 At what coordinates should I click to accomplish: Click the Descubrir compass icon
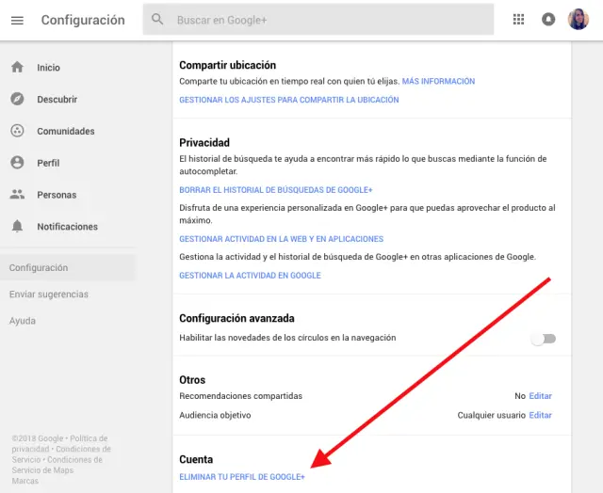[x=17, y=100]
